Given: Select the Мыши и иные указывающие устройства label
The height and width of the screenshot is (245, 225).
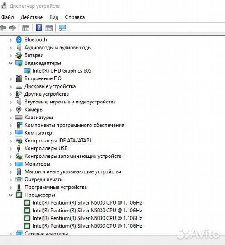Looking at the screenshot, I should [73, 171].
